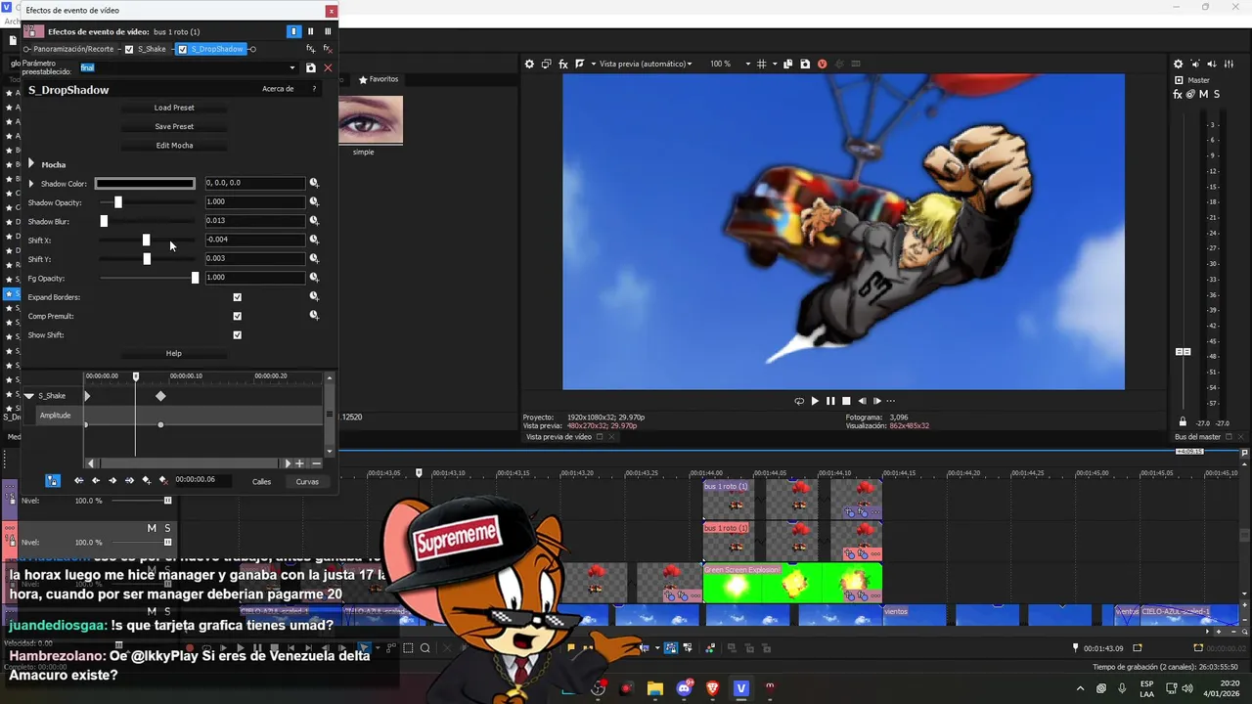
Task: Click the Shadow Color black swatch
Action: tap(145, 183)
